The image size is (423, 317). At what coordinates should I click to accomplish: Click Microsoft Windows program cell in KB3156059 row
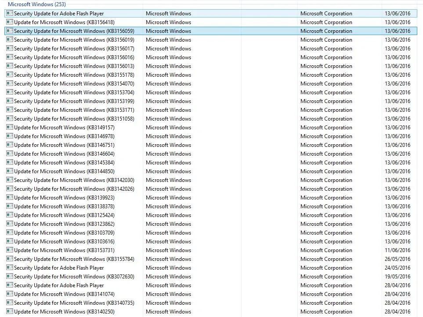(168, 31)
